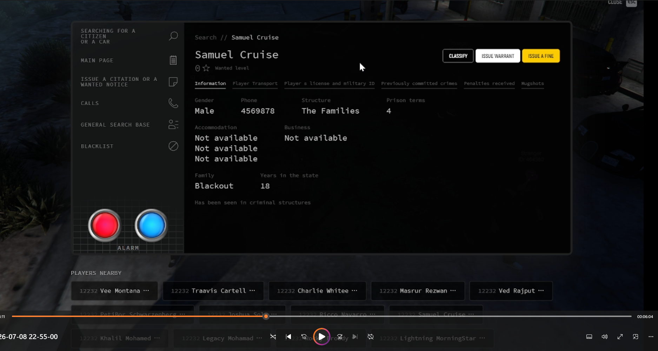The width and height of the screenshot is (658, 351).
Task: Click the Years in the state value 18
Action: pos(265,186)
